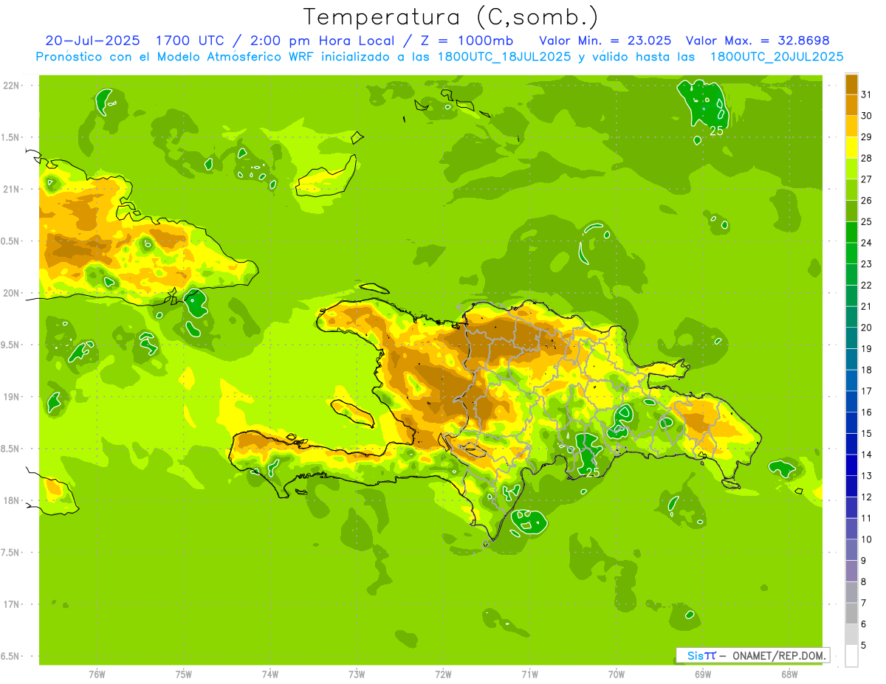Image resolution: width=886 pixels, height=684 pixels.
Task: Click the '72W' longitude axis label
Action: point(444,674)
